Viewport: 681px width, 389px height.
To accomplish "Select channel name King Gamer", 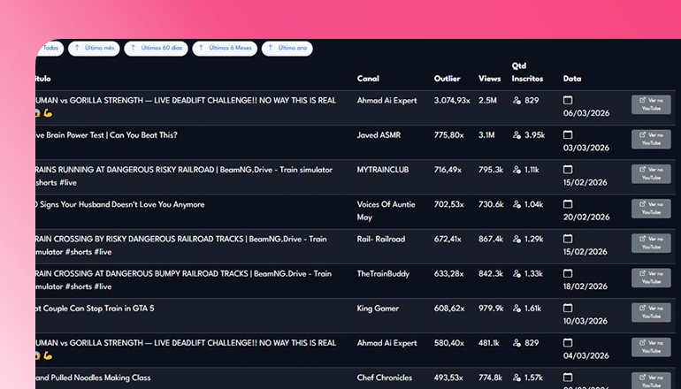I will point(378,309).
